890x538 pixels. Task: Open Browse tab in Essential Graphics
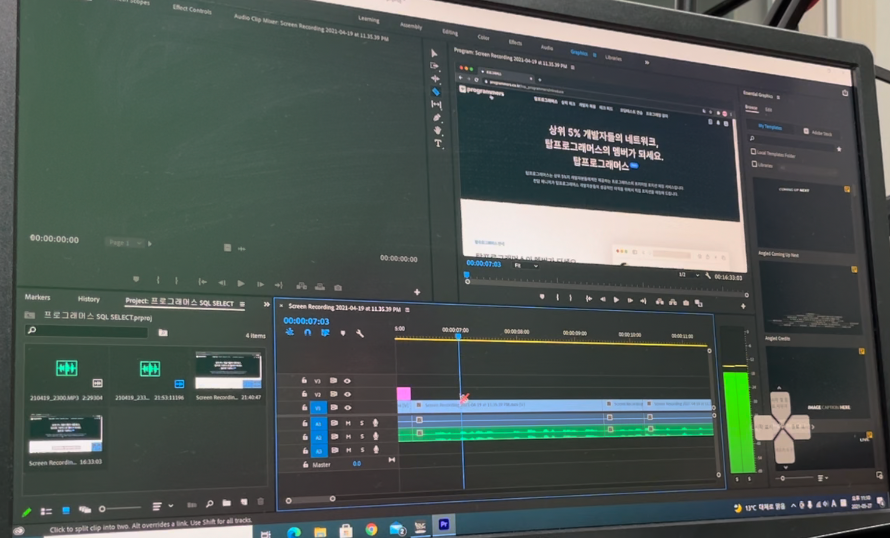click(x=751, y=107)
